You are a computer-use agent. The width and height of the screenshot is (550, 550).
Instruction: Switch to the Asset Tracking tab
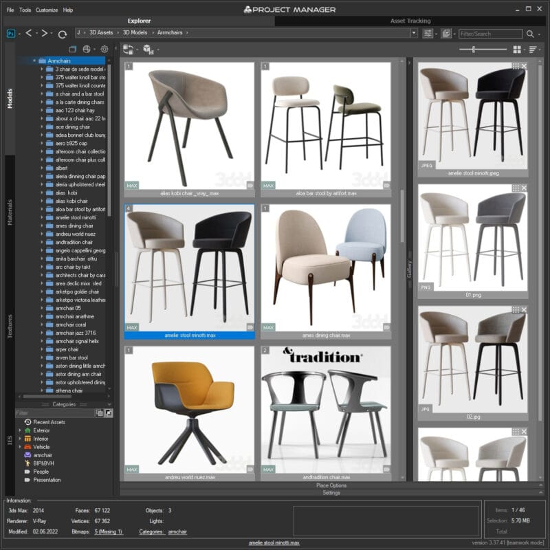coord(410,21)
